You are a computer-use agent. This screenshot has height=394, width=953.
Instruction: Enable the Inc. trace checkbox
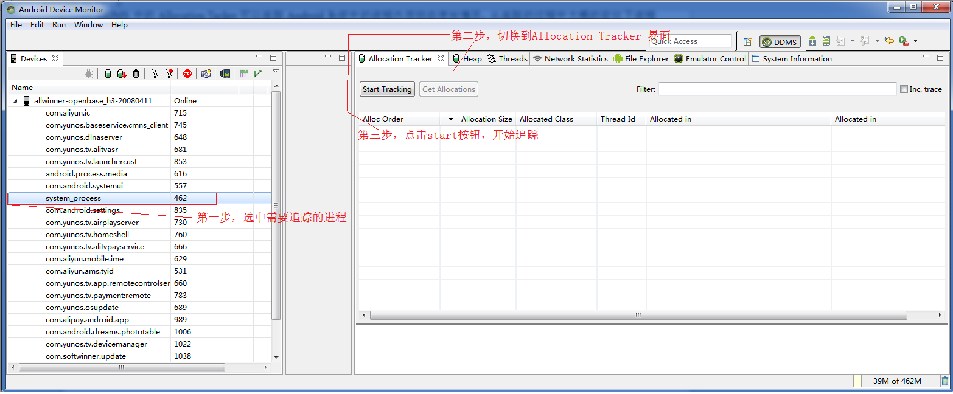coord(904,89)
